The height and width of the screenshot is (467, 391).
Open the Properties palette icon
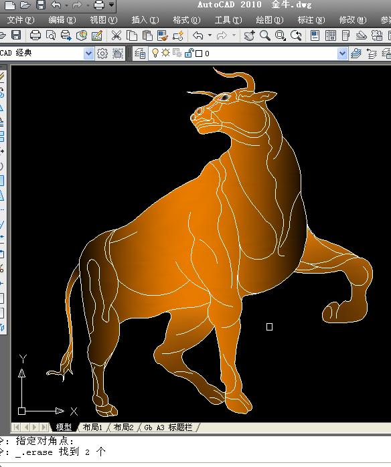[315, 35]
